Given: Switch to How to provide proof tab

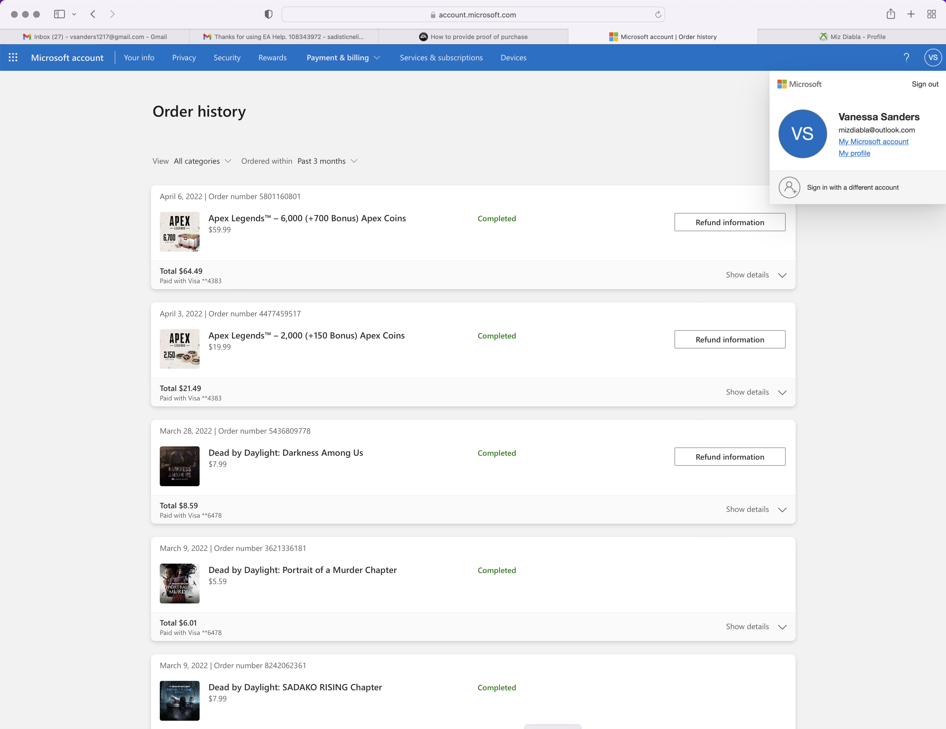Looking at the screenshot, I should click(x=473, y=37).
